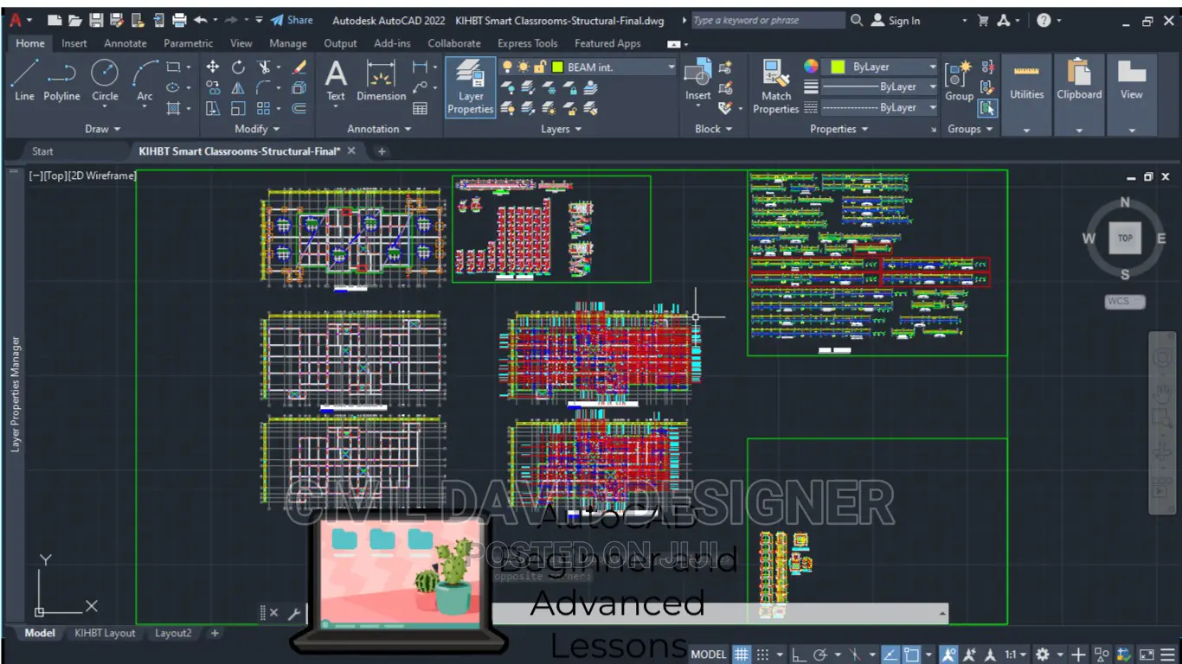Screen dimensions: 1182x664
Task: Click the green layer color swatch
Action: 558,67
